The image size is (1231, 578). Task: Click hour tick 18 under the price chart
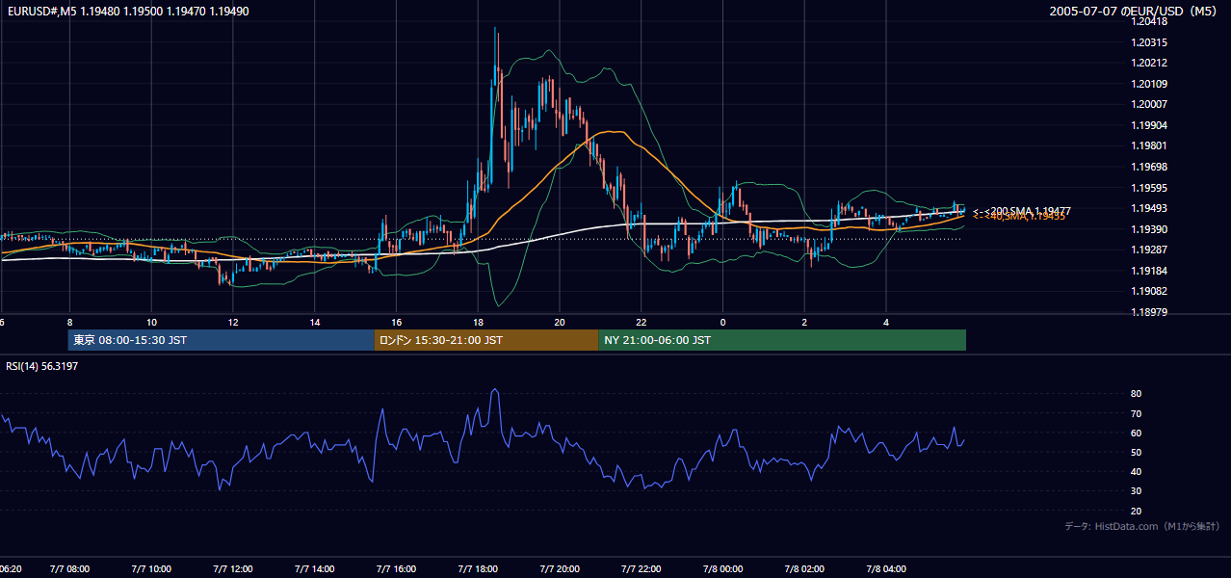(478, 322)
